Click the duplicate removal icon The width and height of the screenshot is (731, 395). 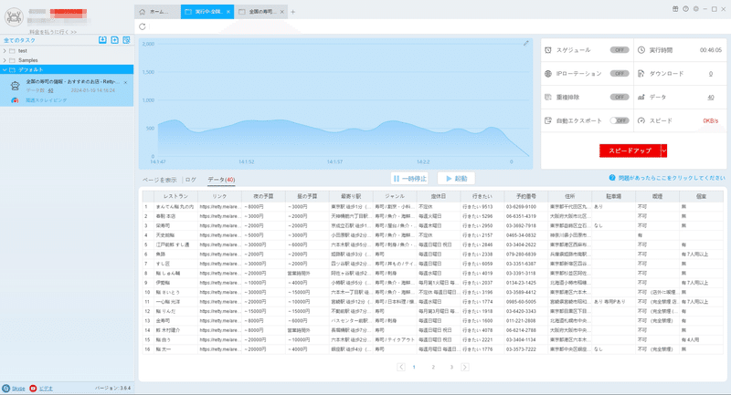(548, 97)
